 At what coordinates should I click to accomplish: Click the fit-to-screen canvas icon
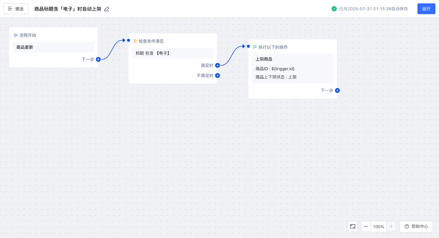(x=353, y=226)
